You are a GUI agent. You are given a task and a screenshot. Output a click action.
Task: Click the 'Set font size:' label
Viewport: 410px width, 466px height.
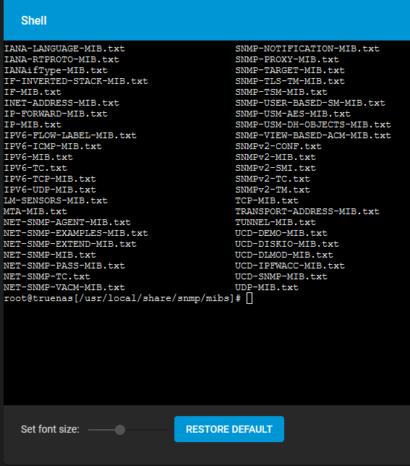point(50,429)
